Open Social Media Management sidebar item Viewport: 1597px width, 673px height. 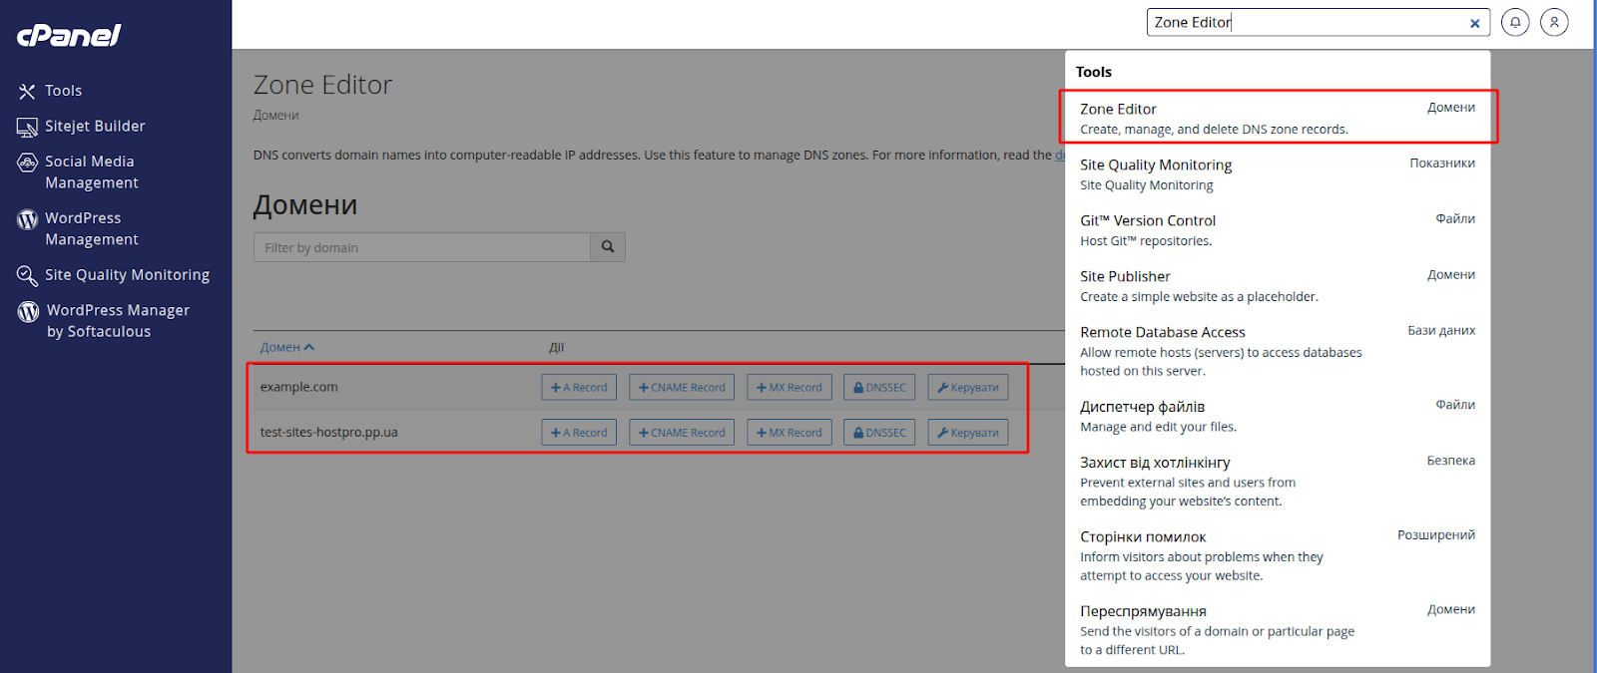tap(91, 171)
